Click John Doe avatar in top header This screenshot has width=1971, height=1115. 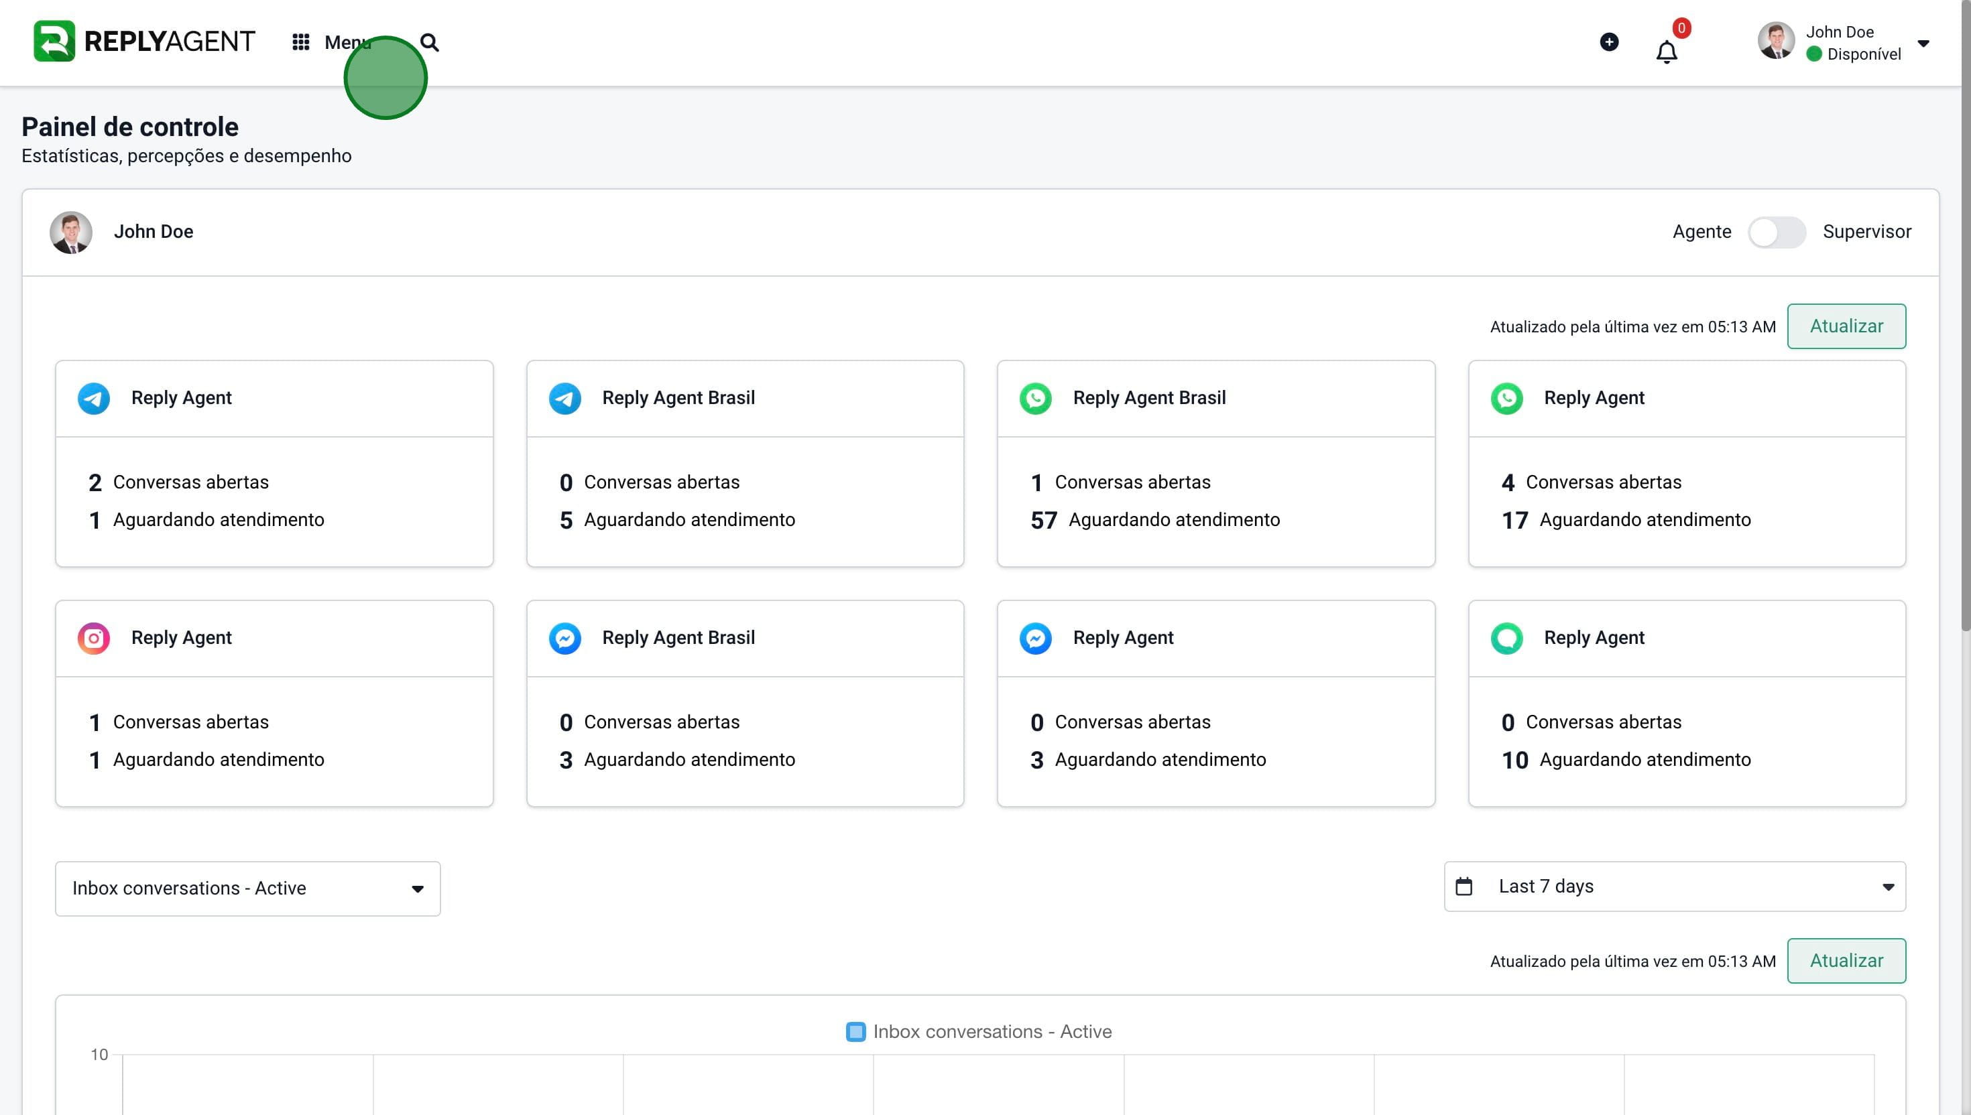1777,42
